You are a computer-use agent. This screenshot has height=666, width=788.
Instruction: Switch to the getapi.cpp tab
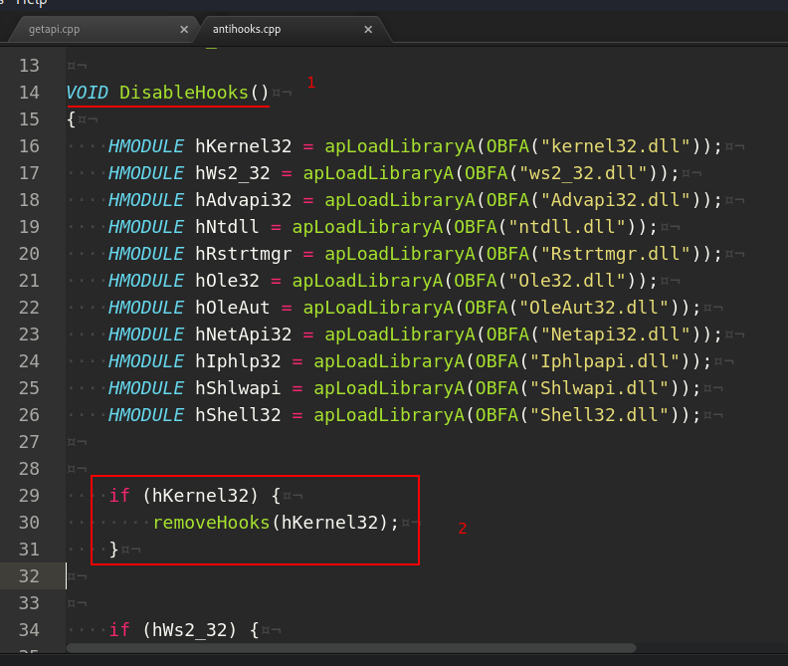[x=55, y=29]
